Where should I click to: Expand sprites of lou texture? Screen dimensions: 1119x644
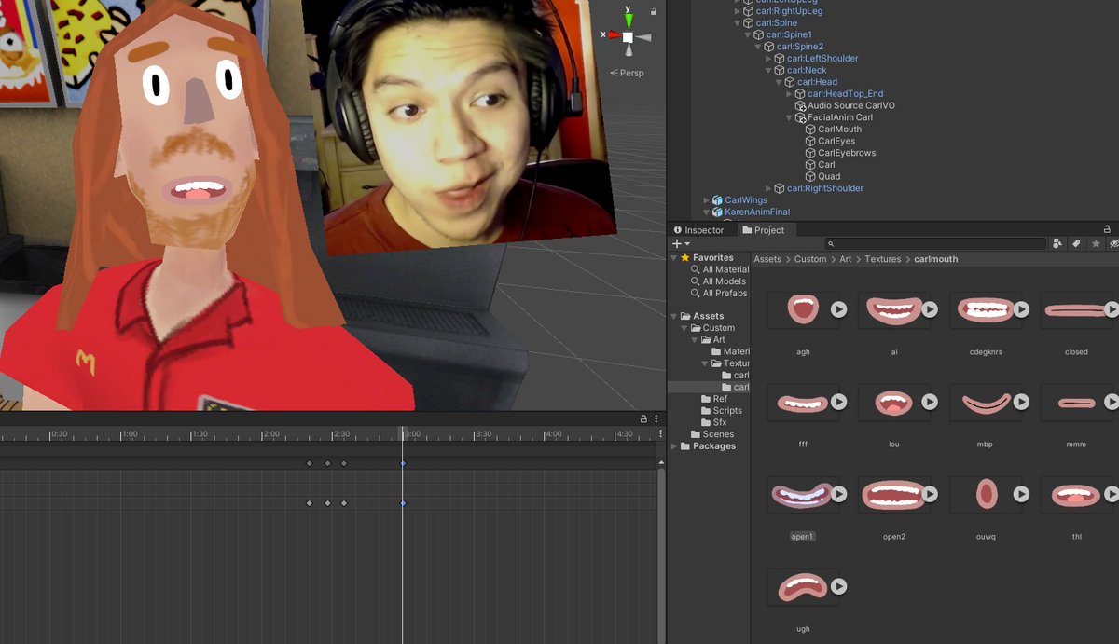[x=930, y=402]
